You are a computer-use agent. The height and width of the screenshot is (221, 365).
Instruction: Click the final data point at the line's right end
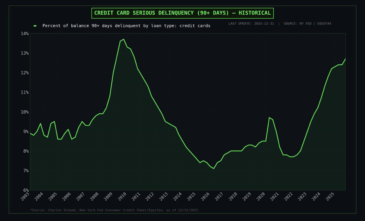tap(345, 59)
